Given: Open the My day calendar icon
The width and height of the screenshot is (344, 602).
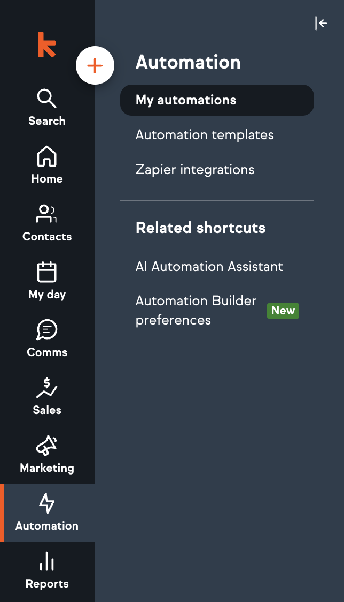Looking at the screenshot, I should click(47, 272).
